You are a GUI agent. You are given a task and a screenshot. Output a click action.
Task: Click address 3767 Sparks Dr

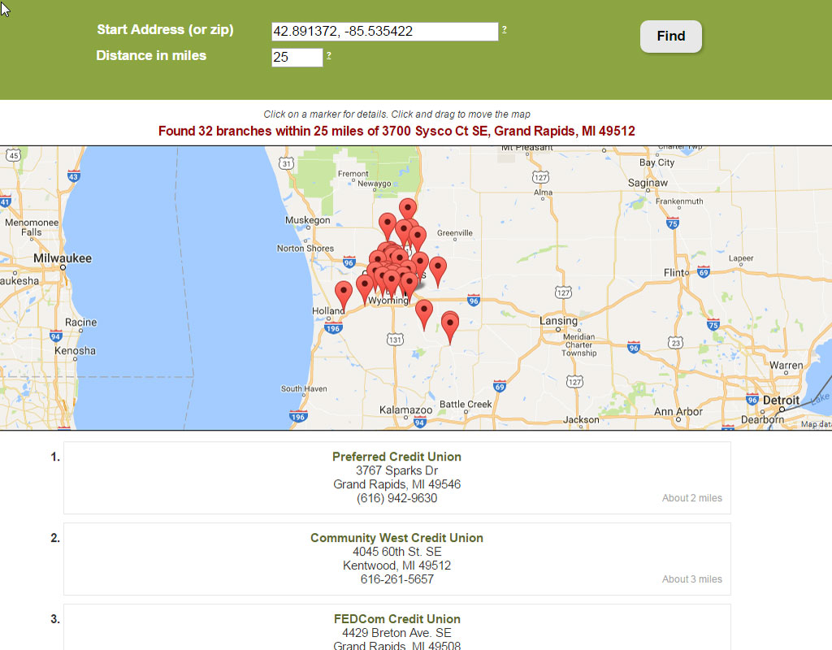coord(396,470)
